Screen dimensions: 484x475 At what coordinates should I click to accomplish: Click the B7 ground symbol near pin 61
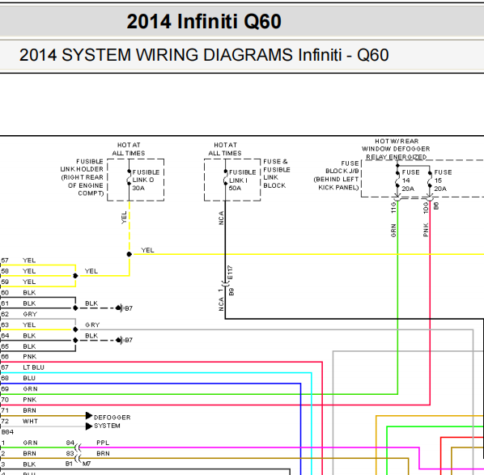pos(120,308)
